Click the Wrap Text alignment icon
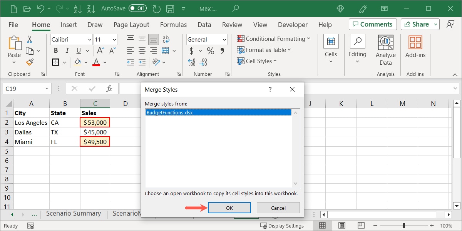462x231 pixels. point(166,38)
